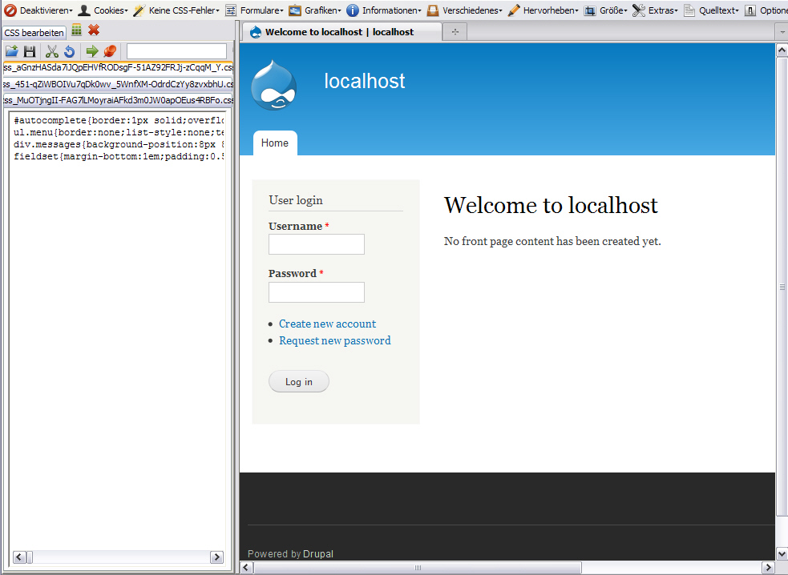
Task: Click the blue reset arrow icon
Action: (70, 51)
